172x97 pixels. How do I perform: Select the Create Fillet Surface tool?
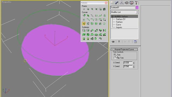[100, 39]
